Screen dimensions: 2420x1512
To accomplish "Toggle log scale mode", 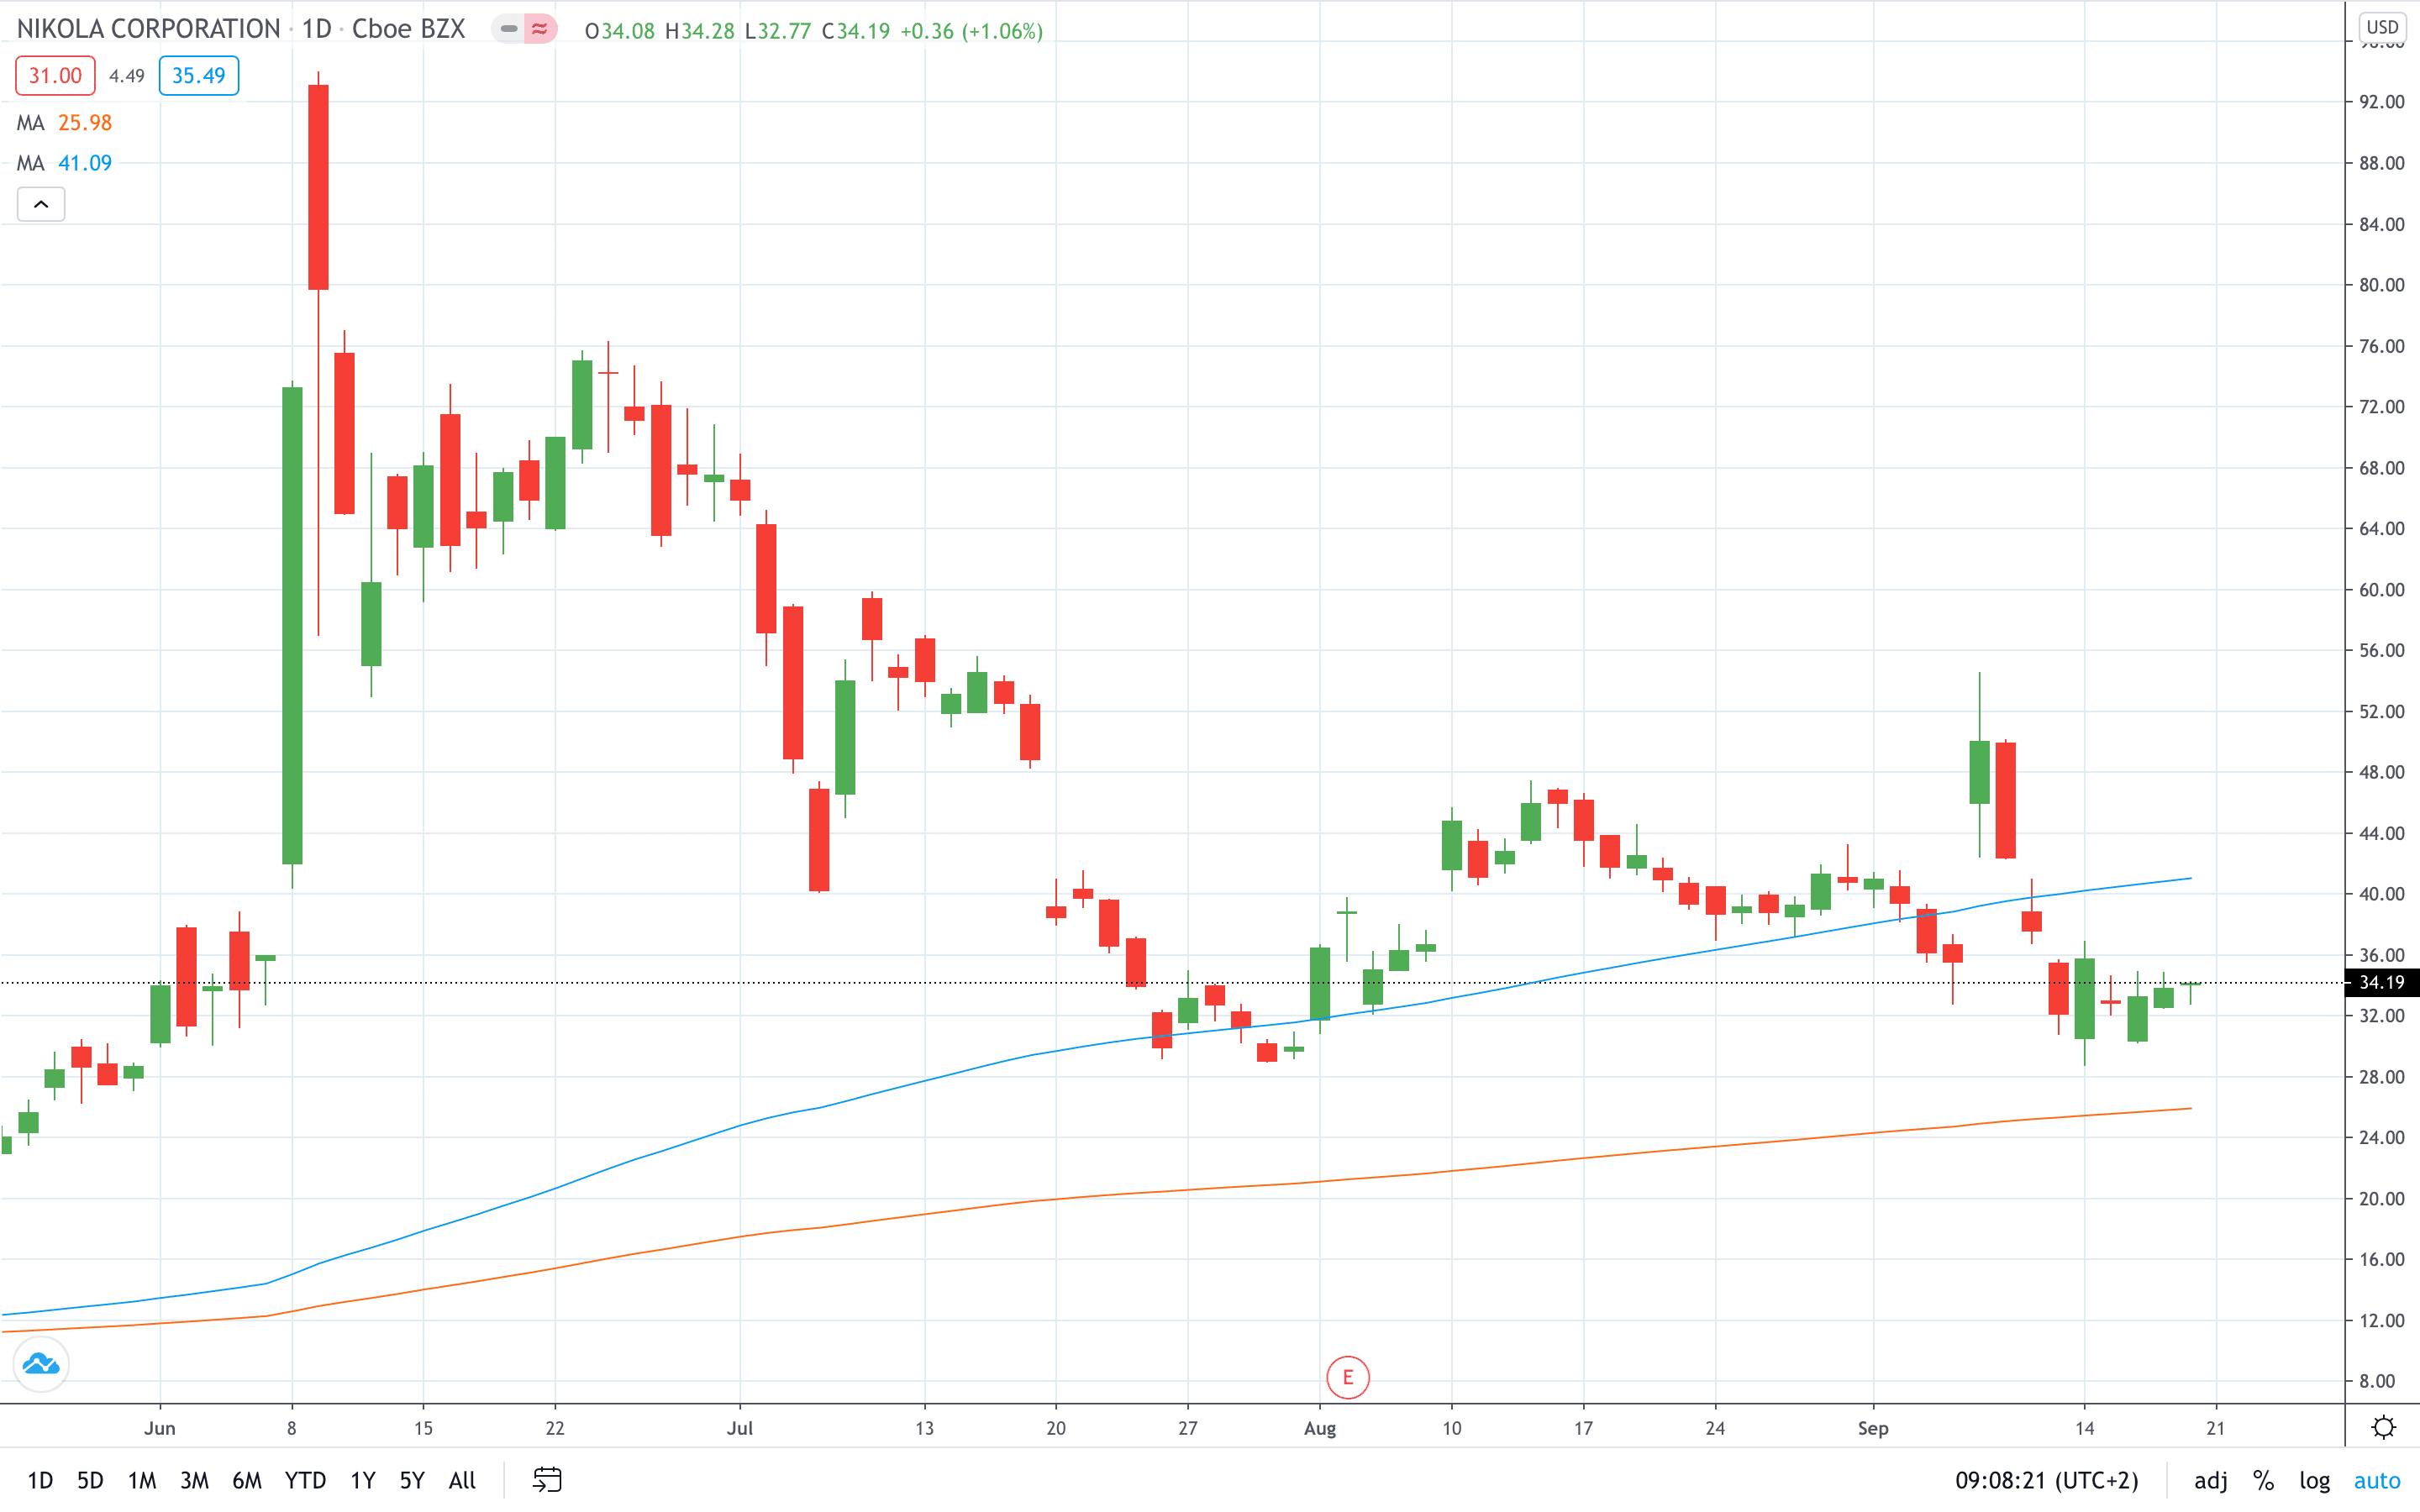I will [2314, 1480].
